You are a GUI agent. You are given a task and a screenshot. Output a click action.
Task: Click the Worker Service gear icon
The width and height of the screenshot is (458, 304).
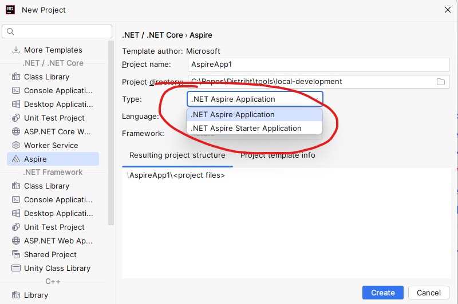(16, 145)
